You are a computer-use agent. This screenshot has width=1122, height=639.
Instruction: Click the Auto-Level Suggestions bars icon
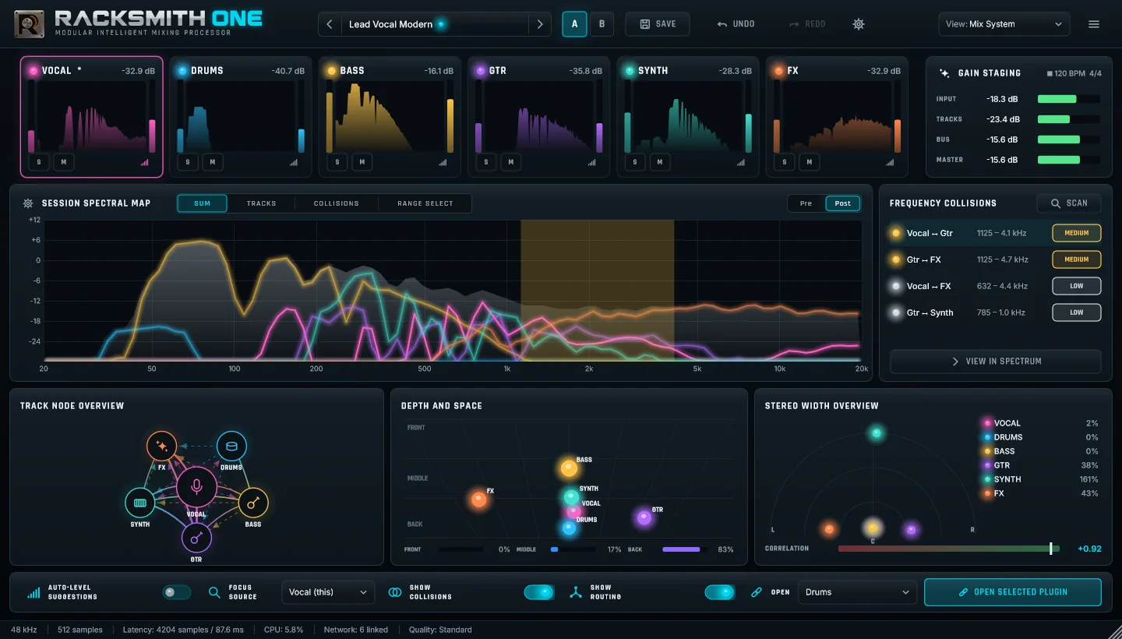click(34, 592)
